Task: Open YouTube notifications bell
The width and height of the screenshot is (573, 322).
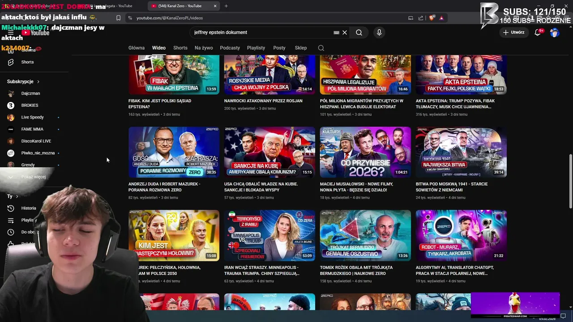Action: coord(538,32)
